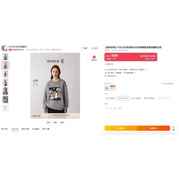Expand the return policy service chevron
The height and width of the screenshot is (179, 179).
click(135, 73)
